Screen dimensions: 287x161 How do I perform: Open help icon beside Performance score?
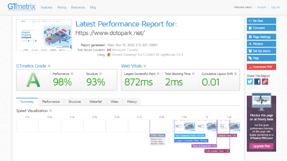(x=72, y=74)
